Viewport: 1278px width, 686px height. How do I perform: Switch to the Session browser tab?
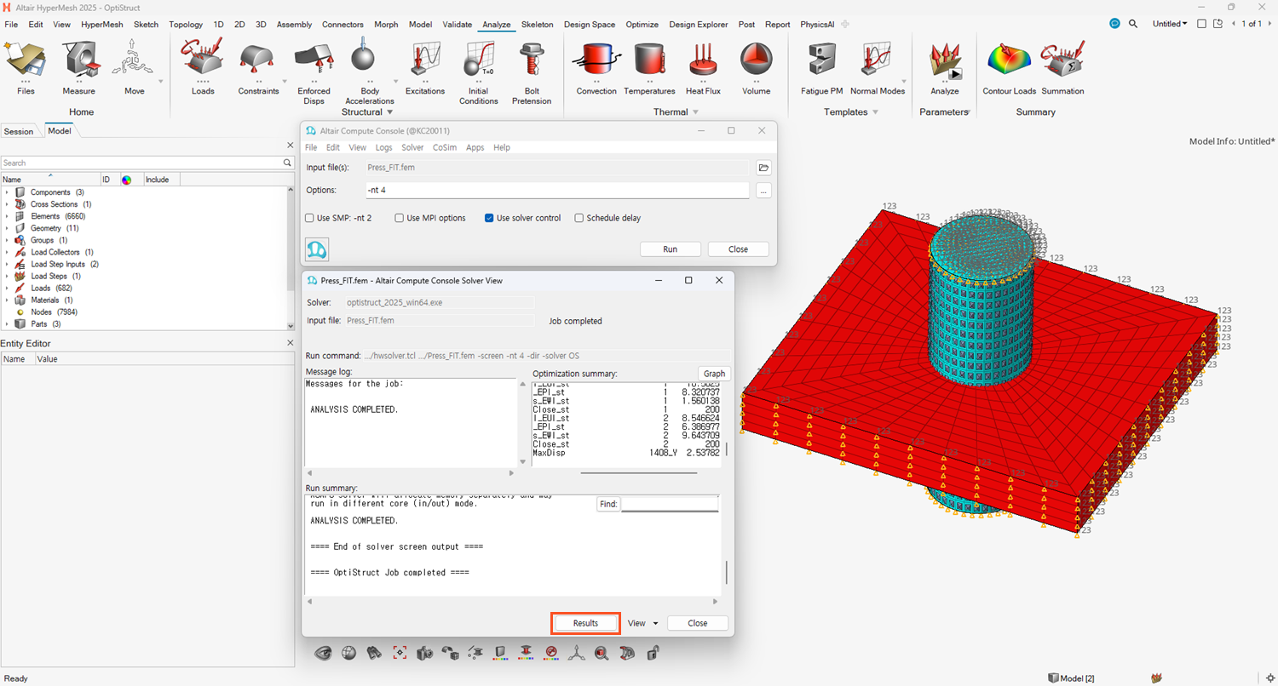pyautogui.click(x=19, y=131)
